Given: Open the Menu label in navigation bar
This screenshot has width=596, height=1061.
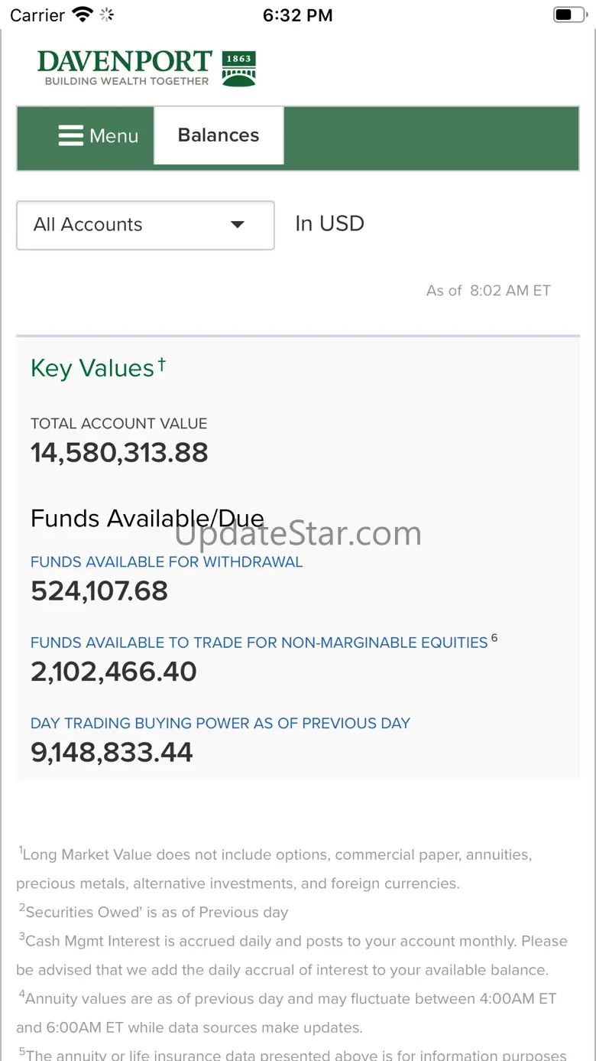Looking at the screenshot, I should 114,136.
